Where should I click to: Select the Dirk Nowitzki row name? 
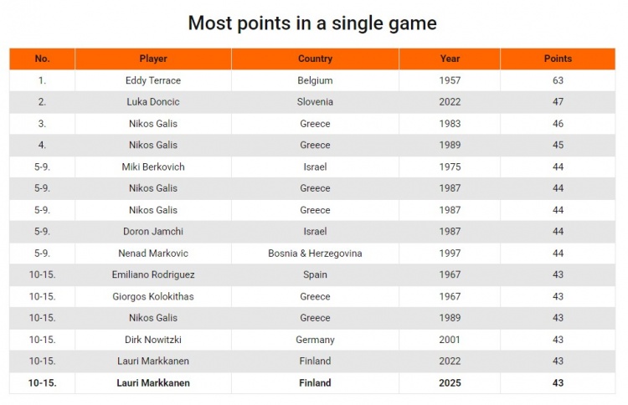(x=153, y=340)
